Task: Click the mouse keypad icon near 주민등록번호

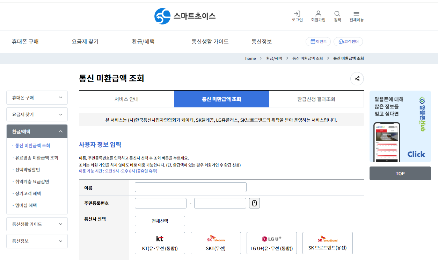Action: click(254, 203)
